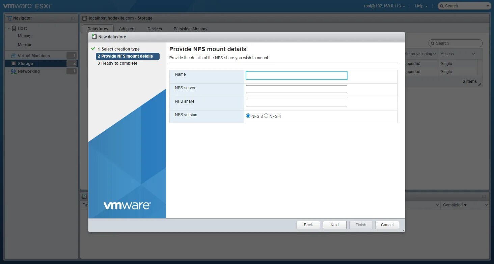Click the search magnifier in the top bar
494x264 pixels.
click(x=442, y=6)
